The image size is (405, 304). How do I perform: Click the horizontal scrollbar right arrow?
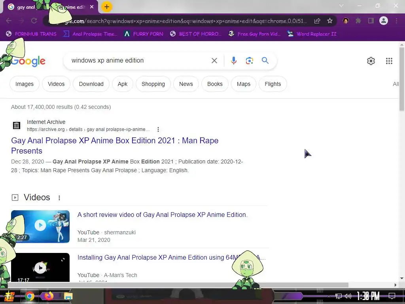pyautogui.click(x=396, y=285)
